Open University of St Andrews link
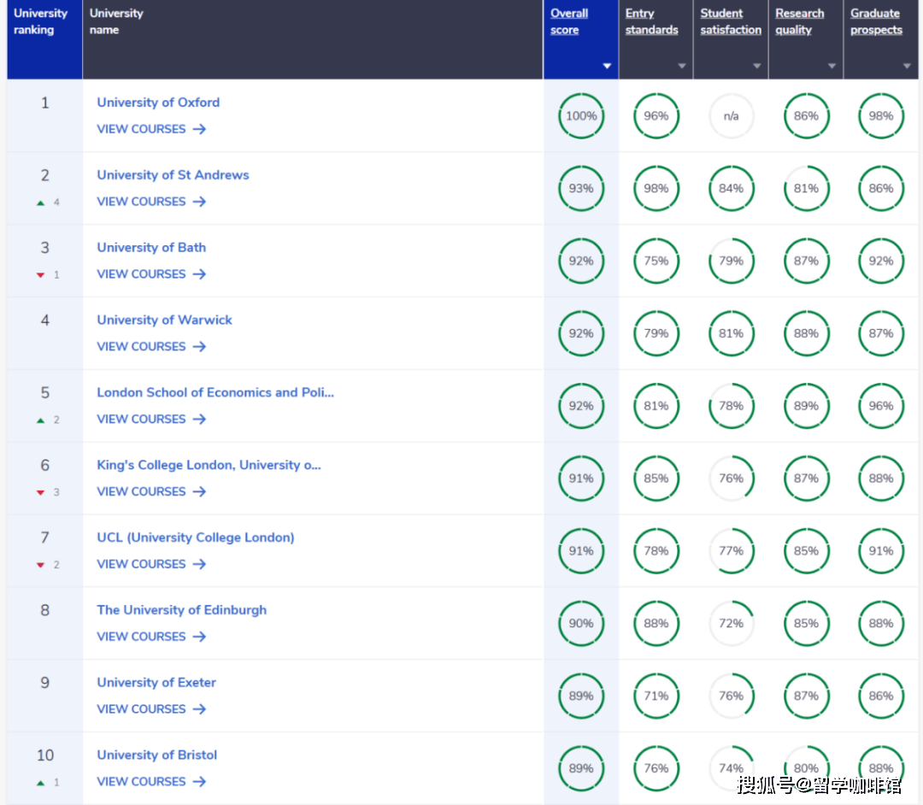 pyautogui.click(x=173, y=175)
